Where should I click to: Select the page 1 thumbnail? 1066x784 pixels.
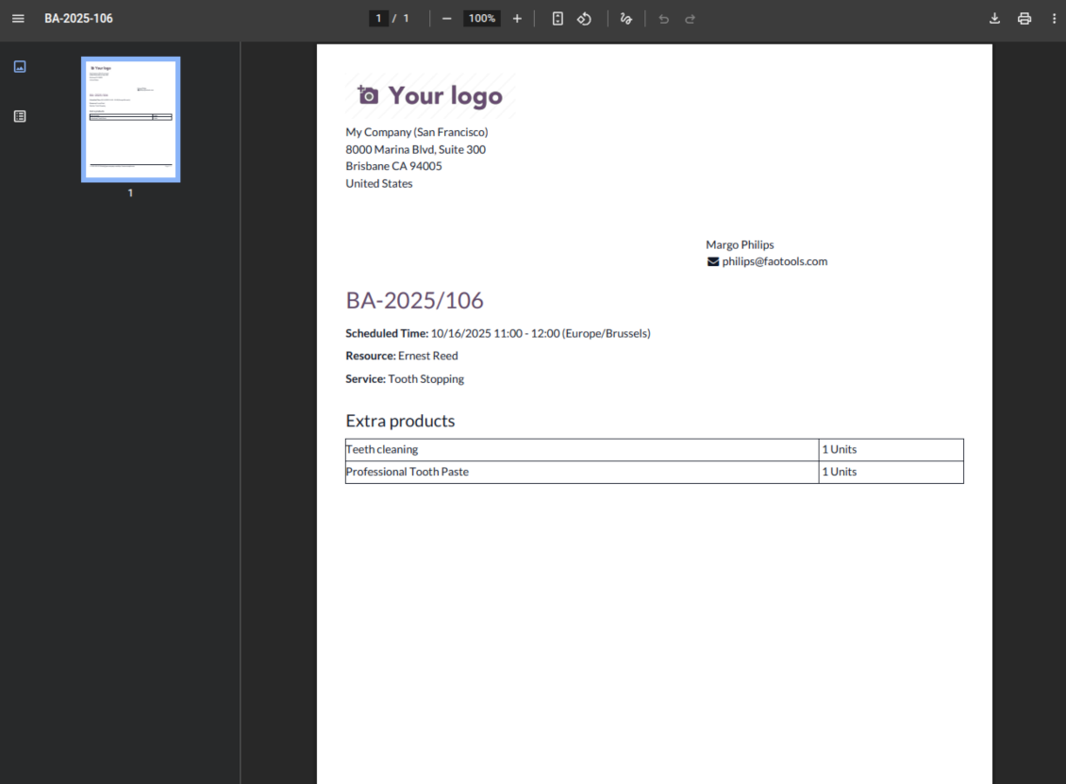(130, 119)
